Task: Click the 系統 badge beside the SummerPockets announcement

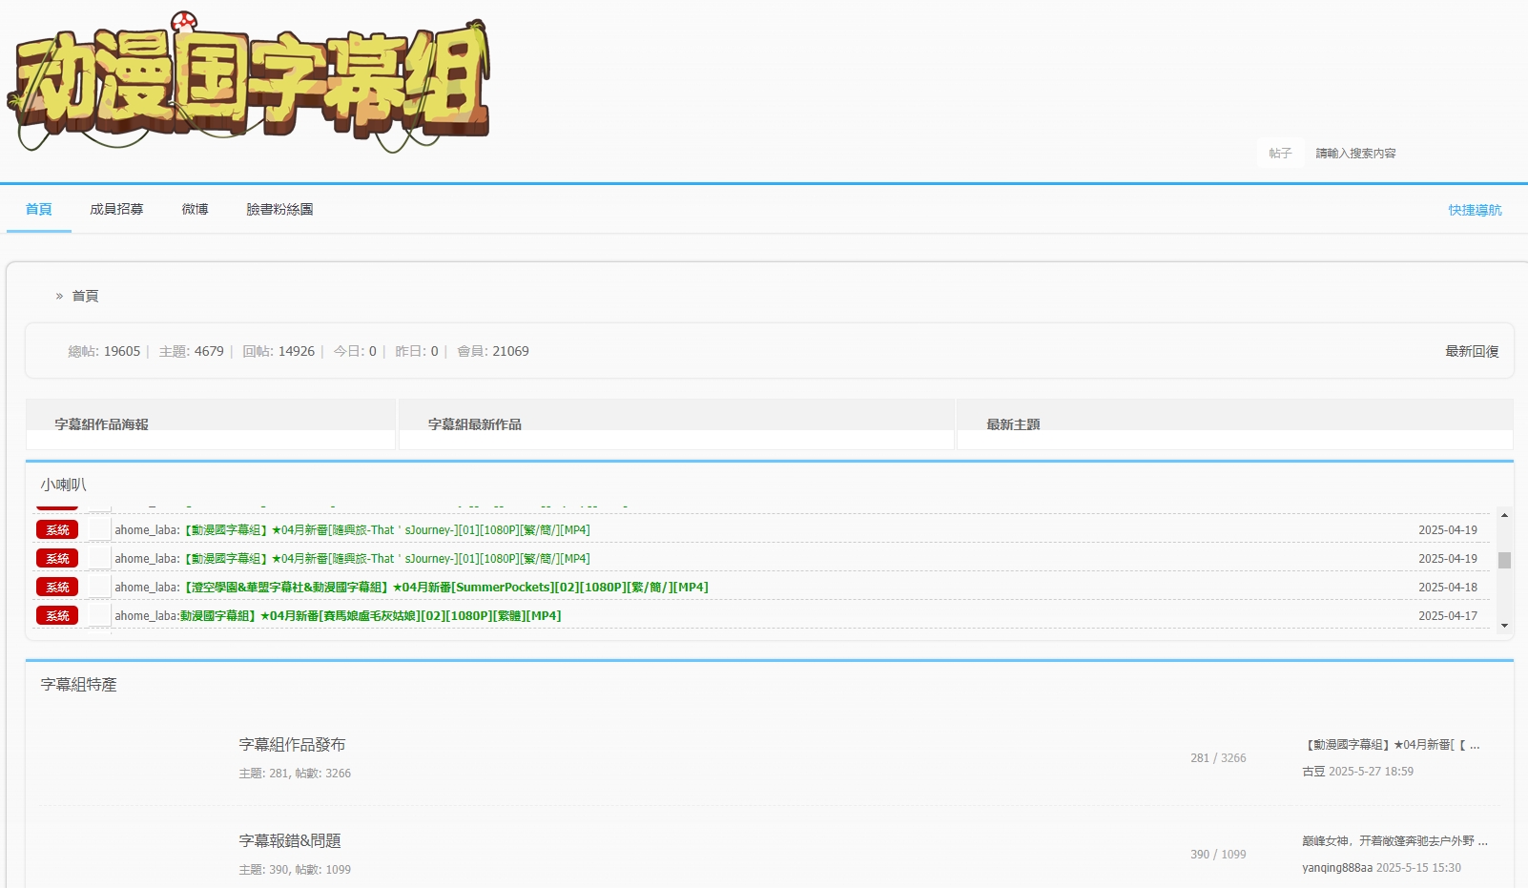Action: click(x=57, y=588)
